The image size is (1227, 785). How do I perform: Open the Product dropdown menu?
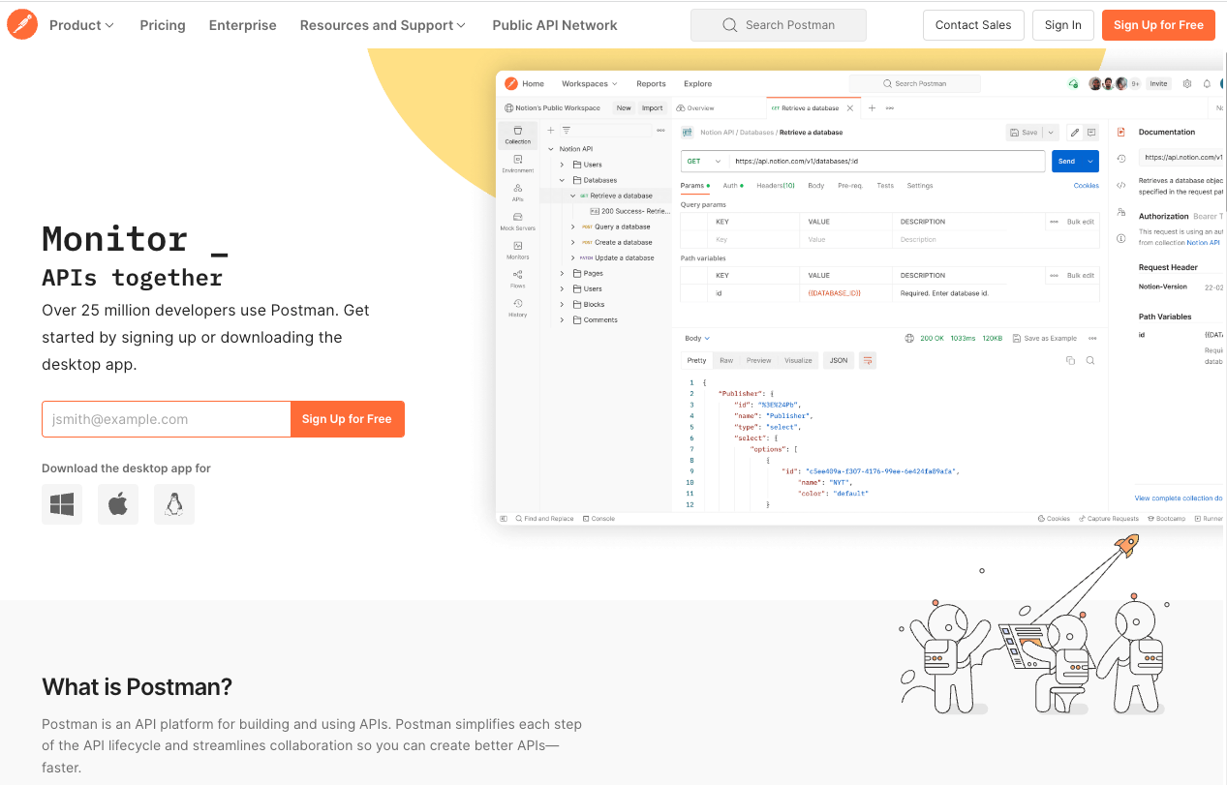click(81, 25)
